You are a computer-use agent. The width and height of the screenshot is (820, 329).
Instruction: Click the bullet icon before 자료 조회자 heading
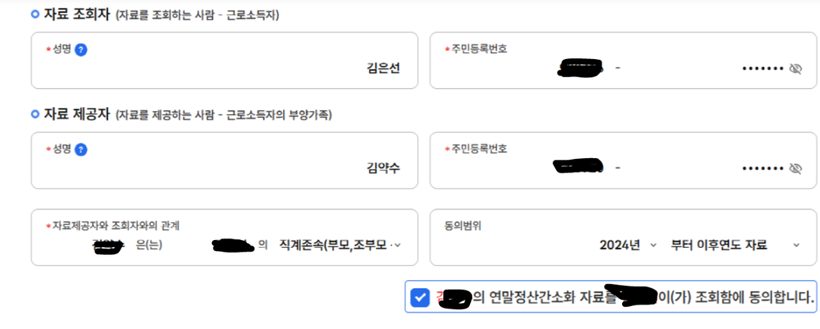(x=35, y=15)
